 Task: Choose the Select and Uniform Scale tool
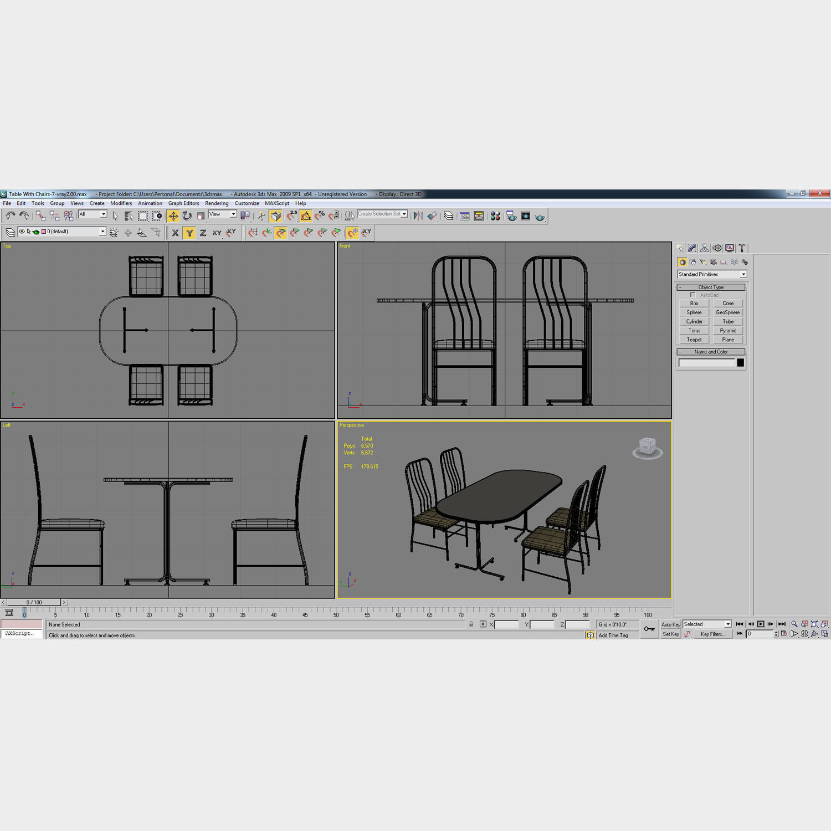coord(201,216)
